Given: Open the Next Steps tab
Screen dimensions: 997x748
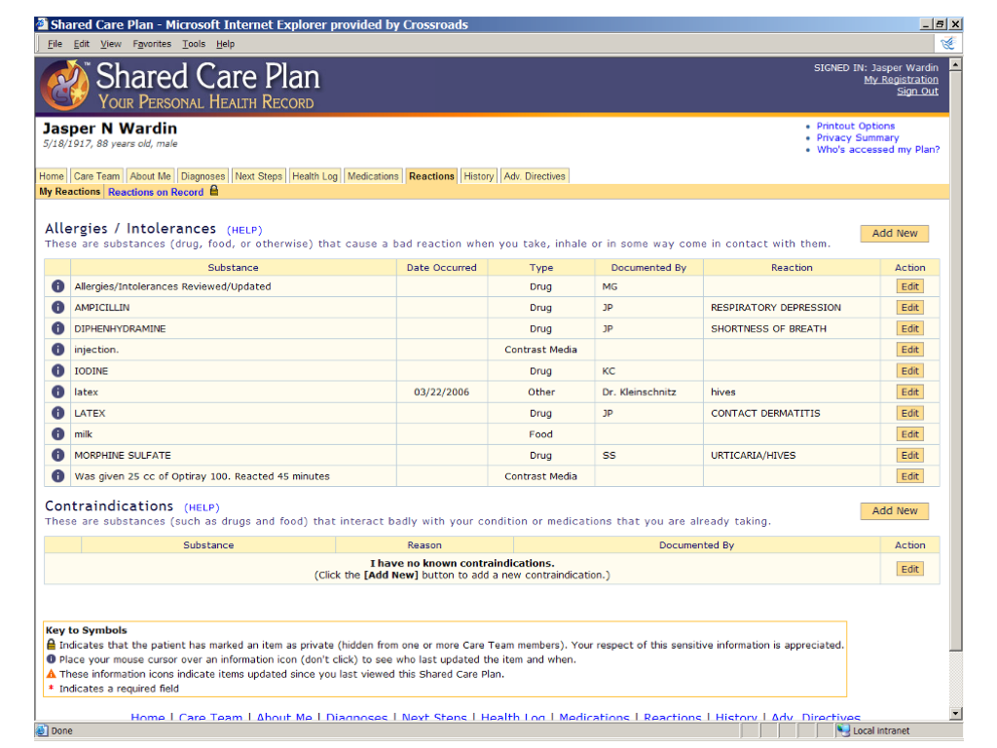Looking at the screenshot, I should pyautogui.click(x=258, y=176).
